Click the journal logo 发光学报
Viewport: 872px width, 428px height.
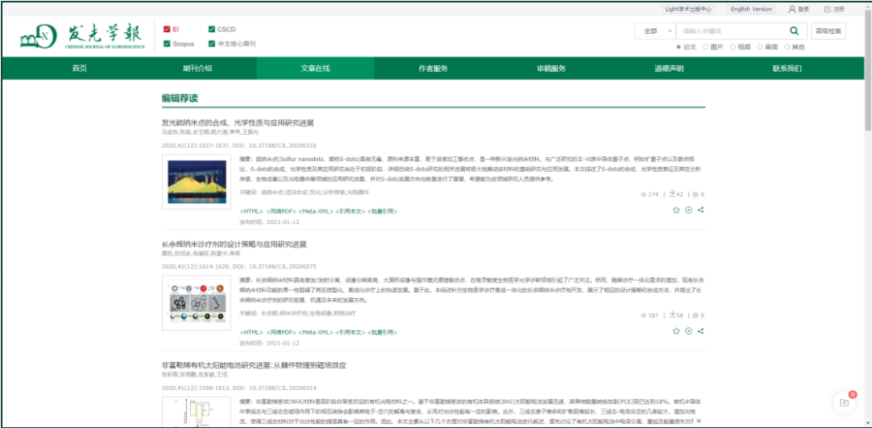82,36
